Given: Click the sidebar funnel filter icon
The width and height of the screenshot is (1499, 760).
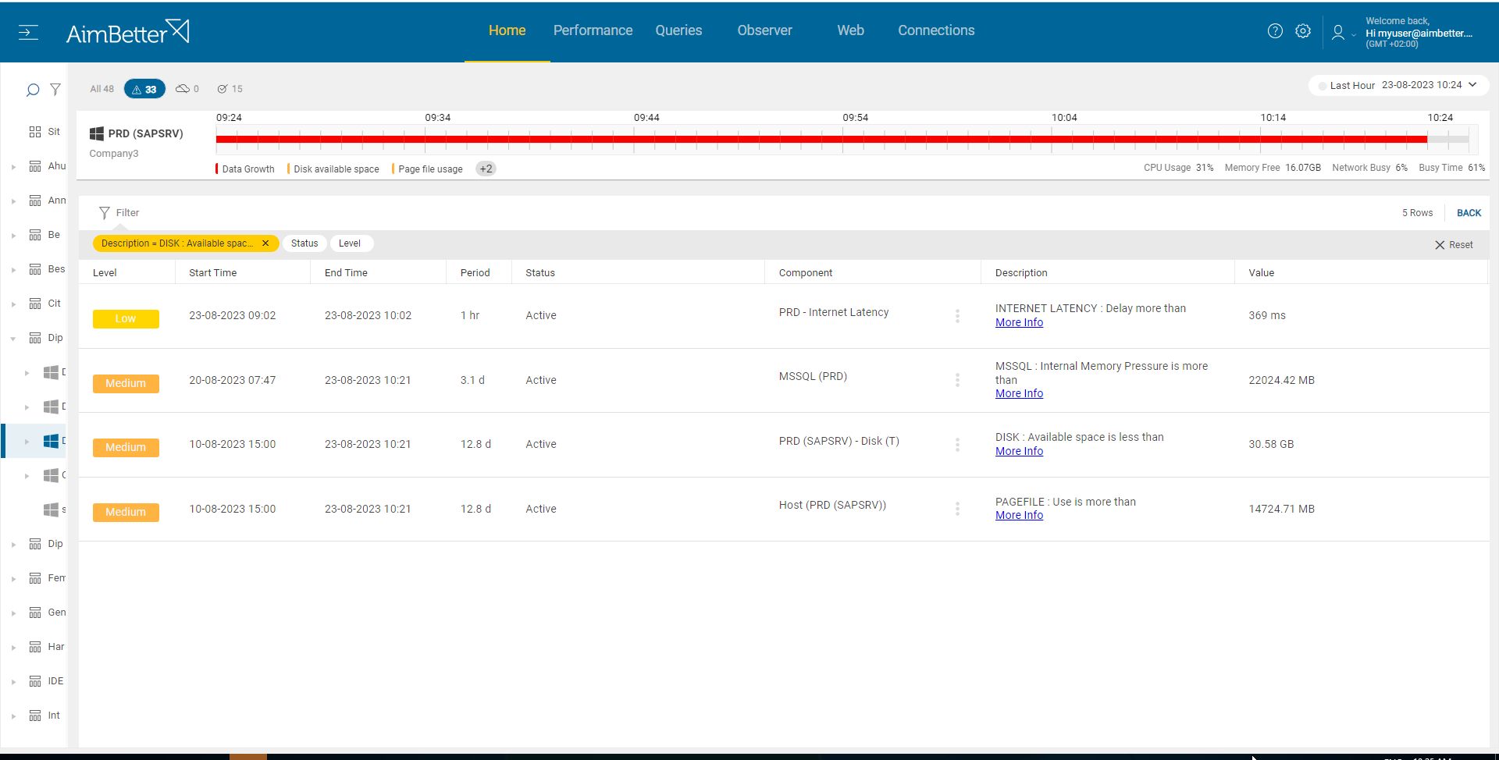Looking at the screenshot, I should pos(55,90).
